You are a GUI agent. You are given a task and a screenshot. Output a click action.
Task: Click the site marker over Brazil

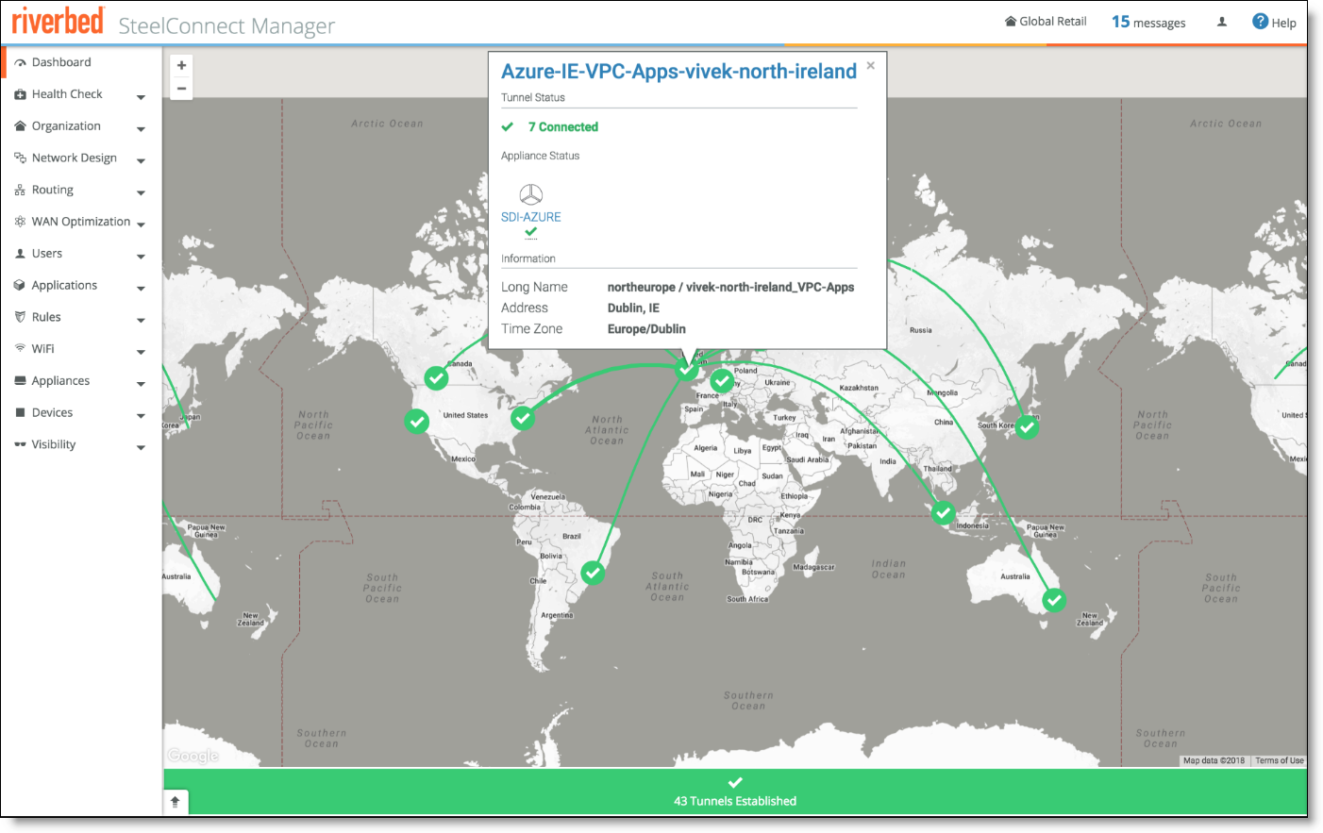coord(593,573)
